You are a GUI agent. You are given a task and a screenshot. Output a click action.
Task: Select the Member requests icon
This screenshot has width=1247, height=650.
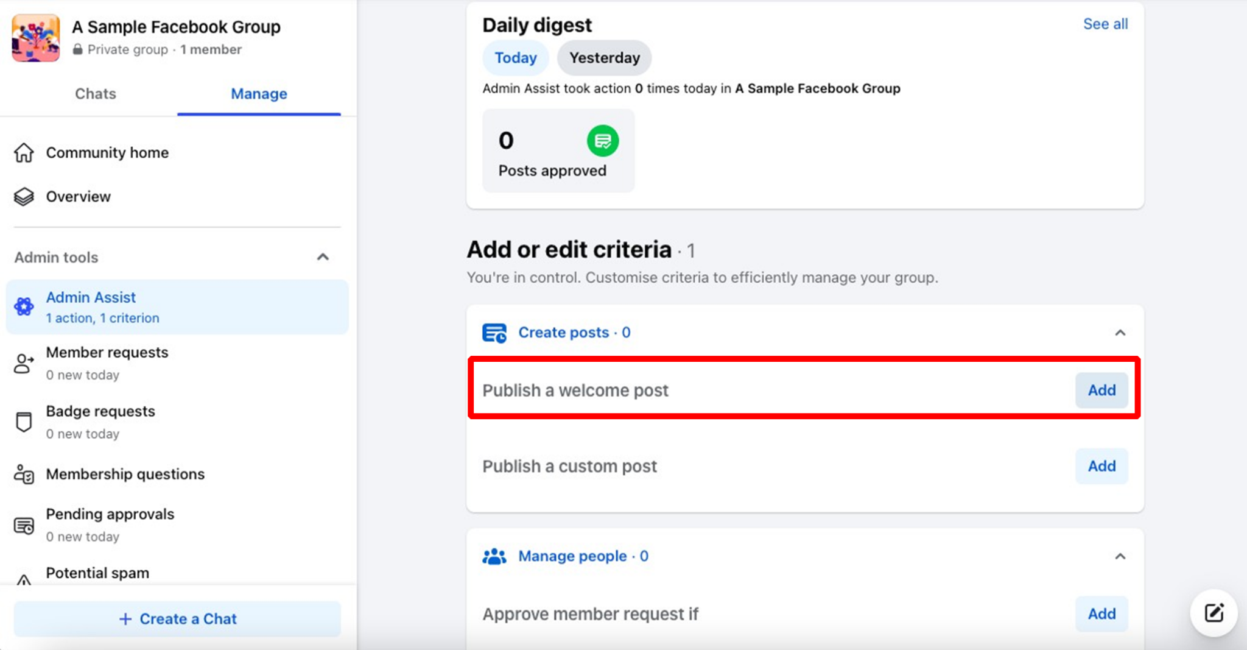23,363
